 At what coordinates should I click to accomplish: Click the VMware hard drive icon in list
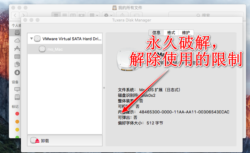tap(37, 39)
